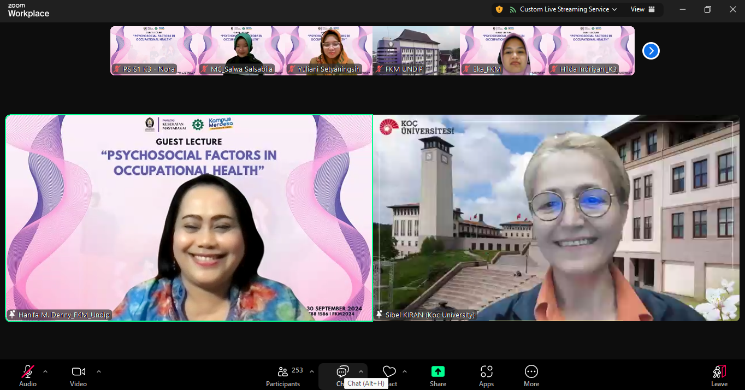Expand participants options caret
The width and height of the screenshot is (745, 390).
(x=312, y=371)
